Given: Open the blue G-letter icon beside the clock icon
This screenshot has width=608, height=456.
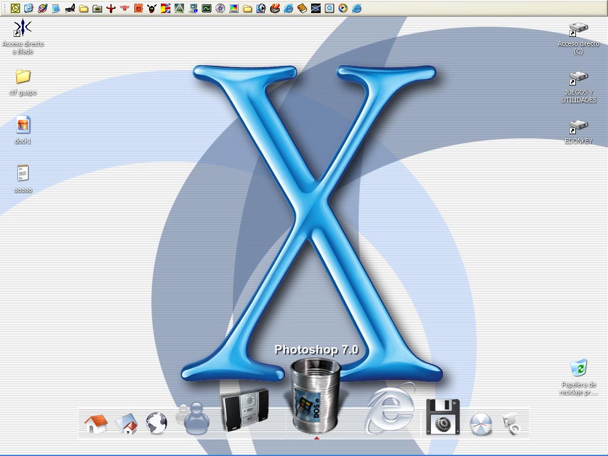Looking at the screenshot, I should pyautogui.click(x=28, y=8).
